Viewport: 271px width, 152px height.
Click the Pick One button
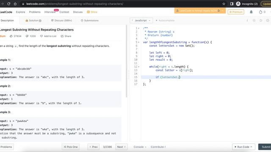pos(71,147)
